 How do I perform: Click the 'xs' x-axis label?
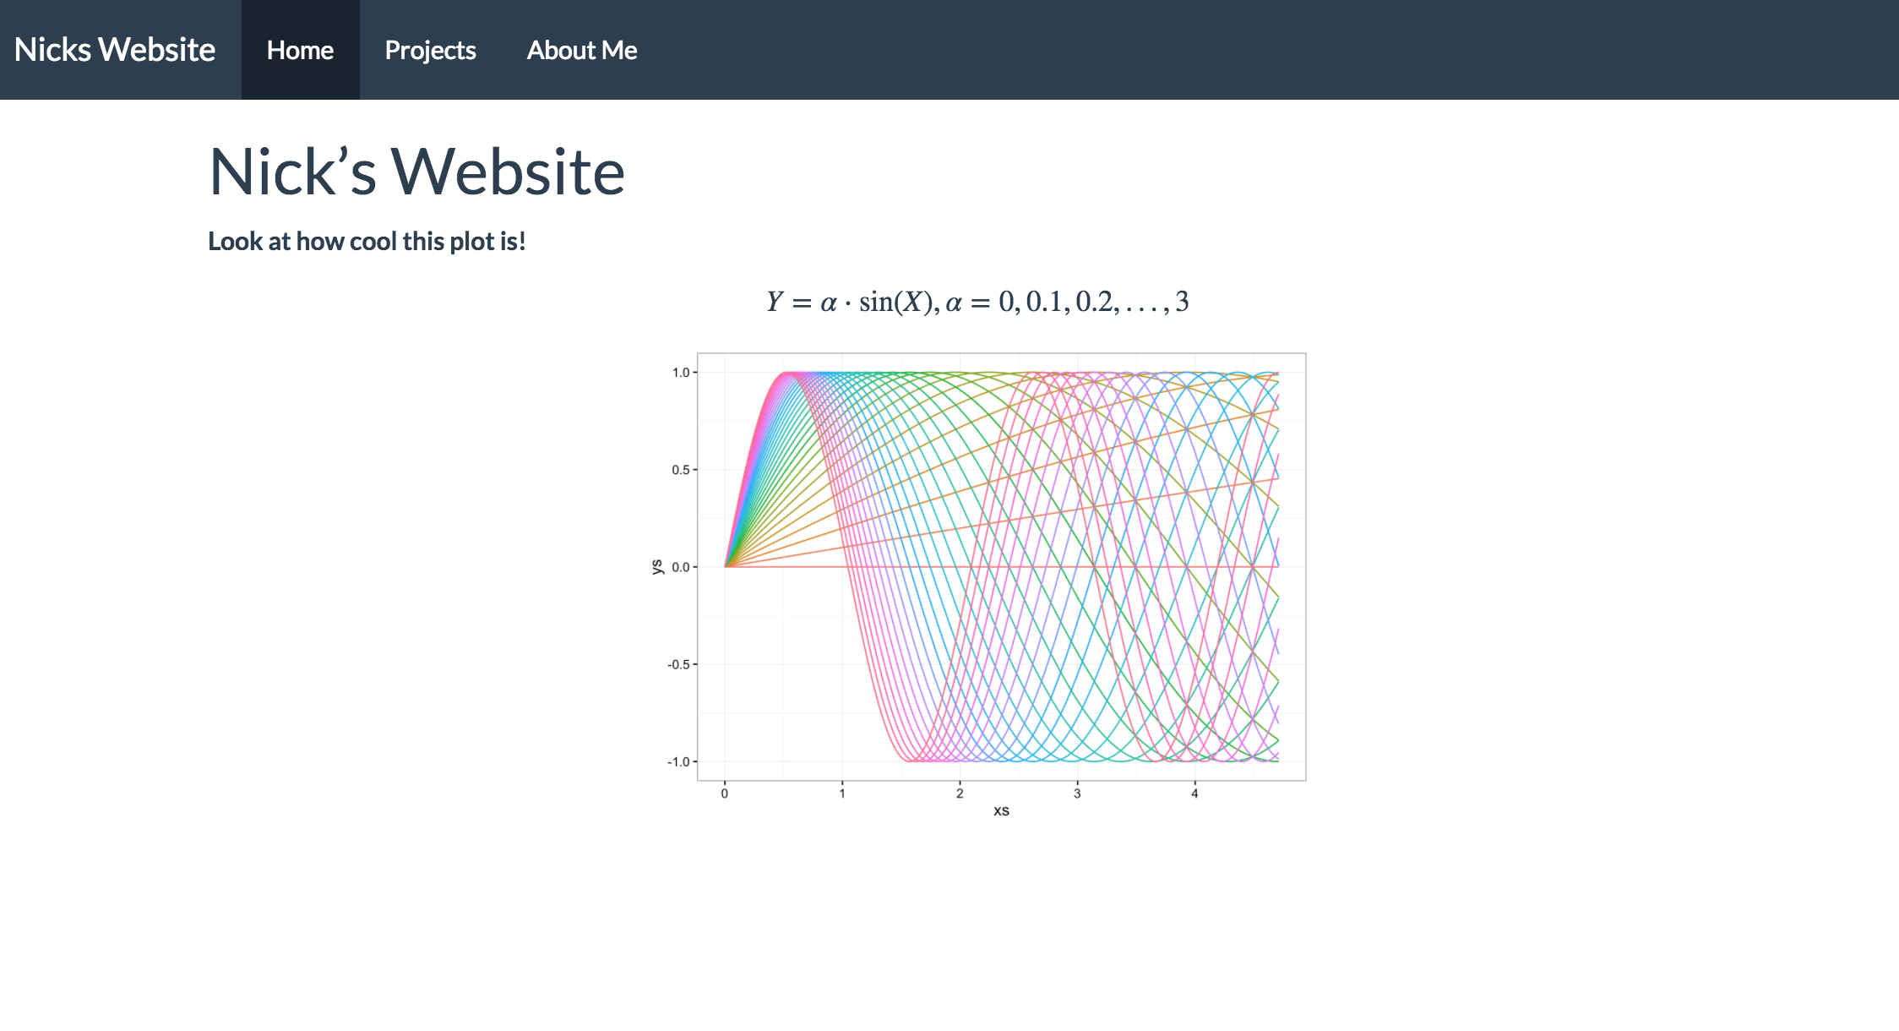1001,810
